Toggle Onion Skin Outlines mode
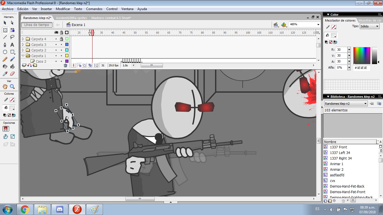383x215 pixels. [84, 65]
